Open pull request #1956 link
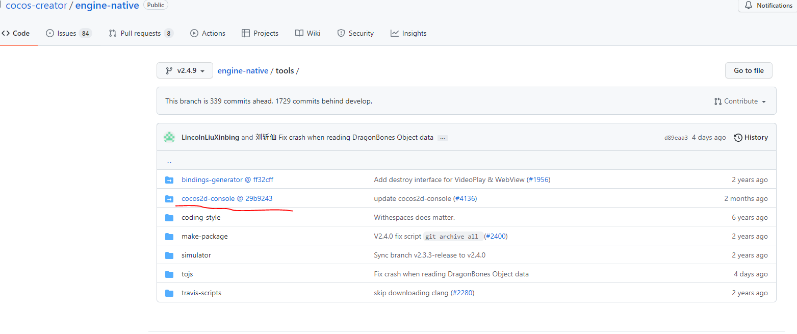 tap(538, 179)
